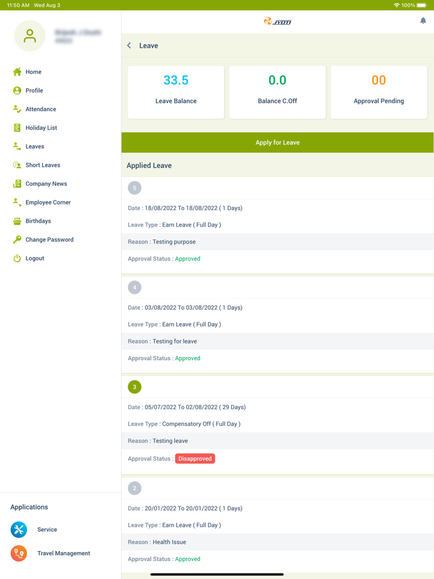Viewport: 434px width, 579px height.
Task: Tap the Leave Balance 33.5 card
Action: [x=176, y=92]
